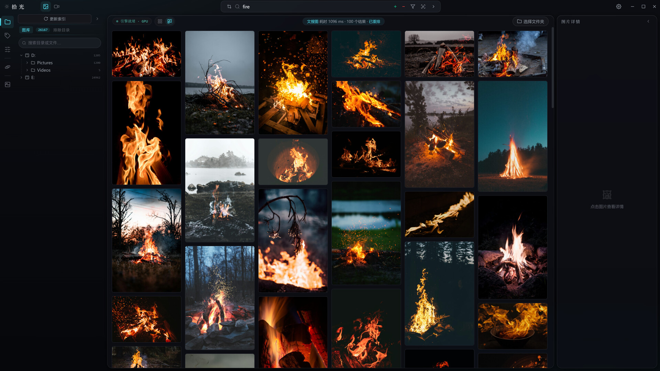Screen dimensions: 660x371
Task: Click the text scan OCR icon
Action: [423, 7]
